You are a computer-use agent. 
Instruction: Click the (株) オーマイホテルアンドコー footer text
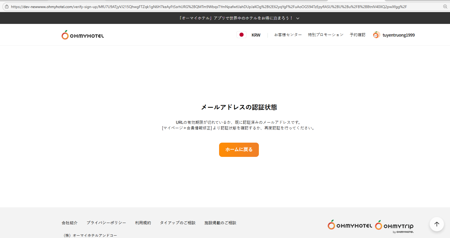[89, 235]
